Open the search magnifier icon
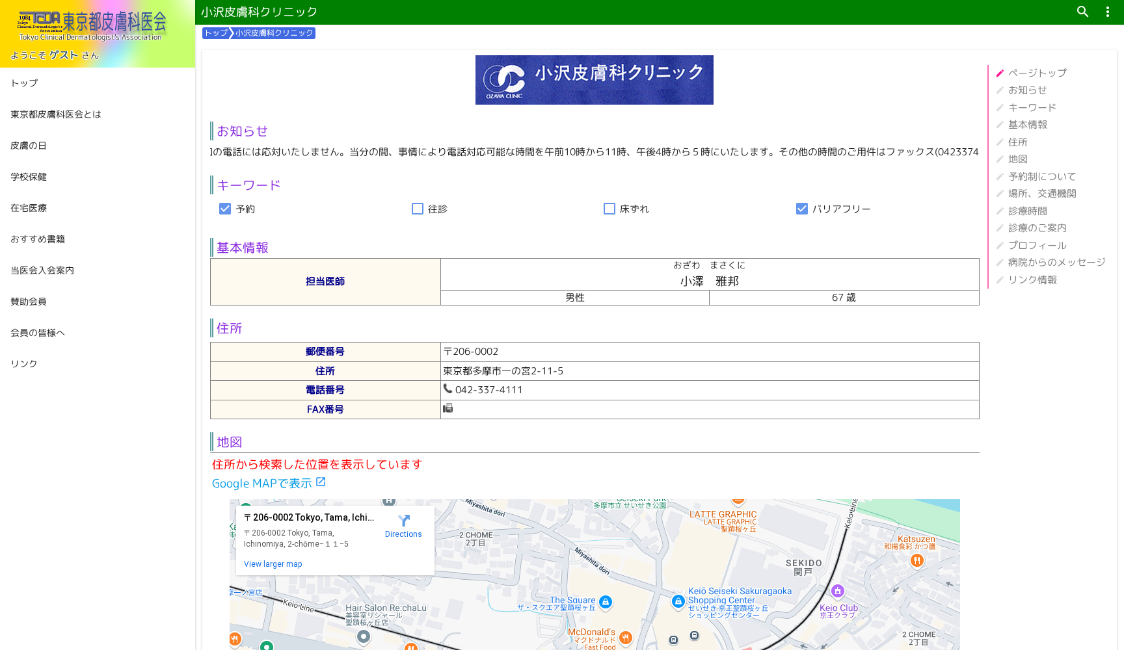Screen dimensions: 1124x650 pos(1082,12)
